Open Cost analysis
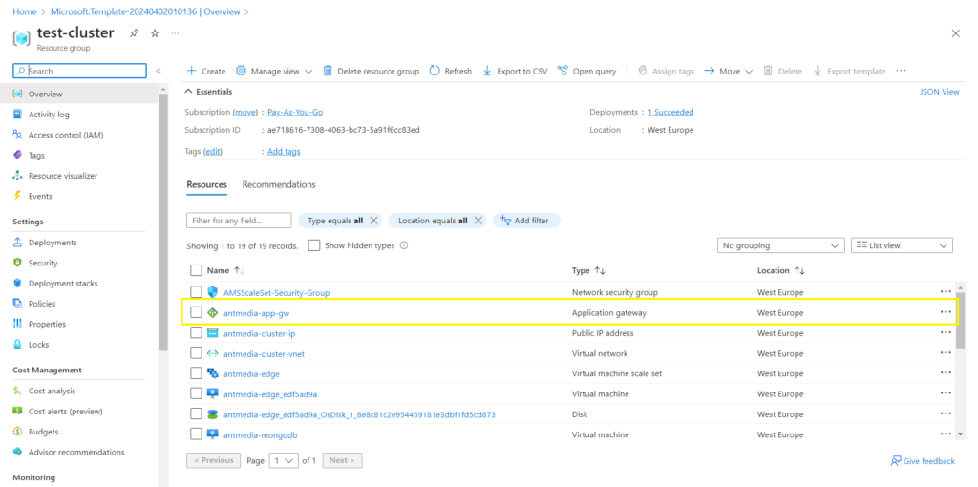 [x=52, y=391]
